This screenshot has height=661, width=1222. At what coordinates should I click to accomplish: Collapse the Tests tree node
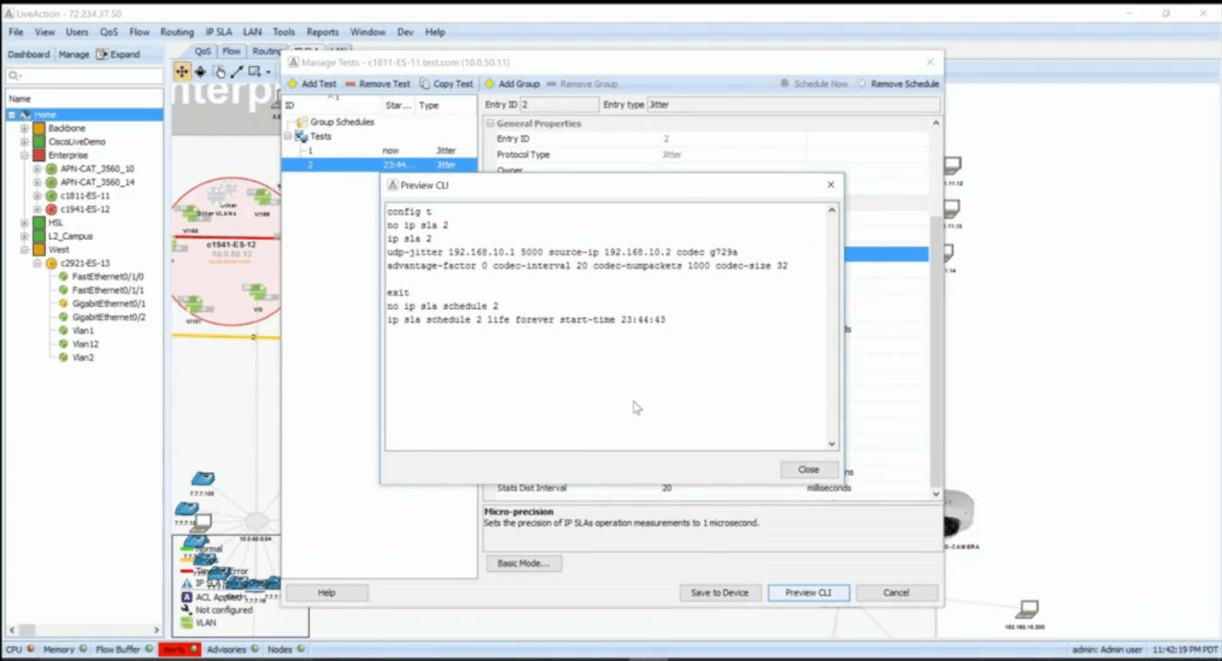click(x=288, y=137)
